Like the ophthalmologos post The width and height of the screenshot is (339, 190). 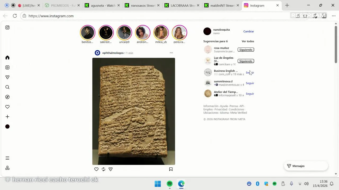[96, 169]
